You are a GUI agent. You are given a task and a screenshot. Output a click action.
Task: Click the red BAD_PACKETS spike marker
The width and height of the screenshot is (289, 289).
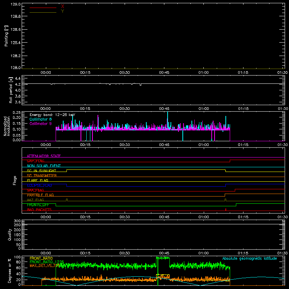pyautogui.click(x=226, y=210)
